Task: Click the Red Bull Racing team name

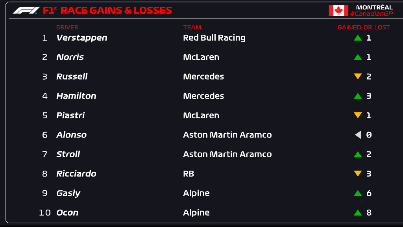Action: (214, 38)
